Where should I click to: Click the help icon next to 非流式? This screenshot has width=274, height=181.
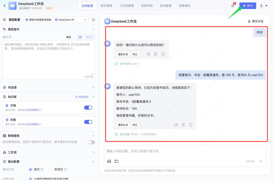(x=65, y=169)
